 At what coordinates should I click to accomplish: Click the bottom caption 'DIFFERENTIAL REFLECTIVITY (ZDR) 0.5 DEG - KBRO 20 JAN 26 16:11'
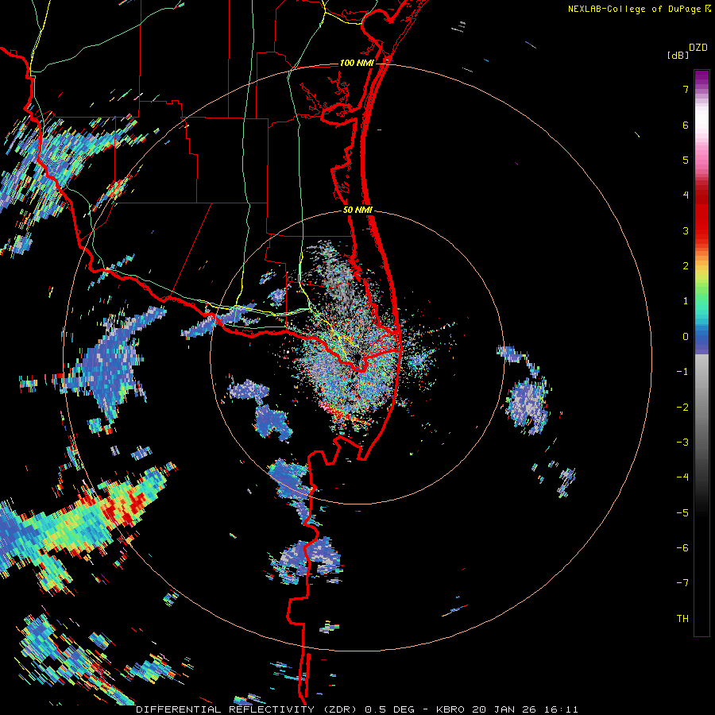point(357,709)
